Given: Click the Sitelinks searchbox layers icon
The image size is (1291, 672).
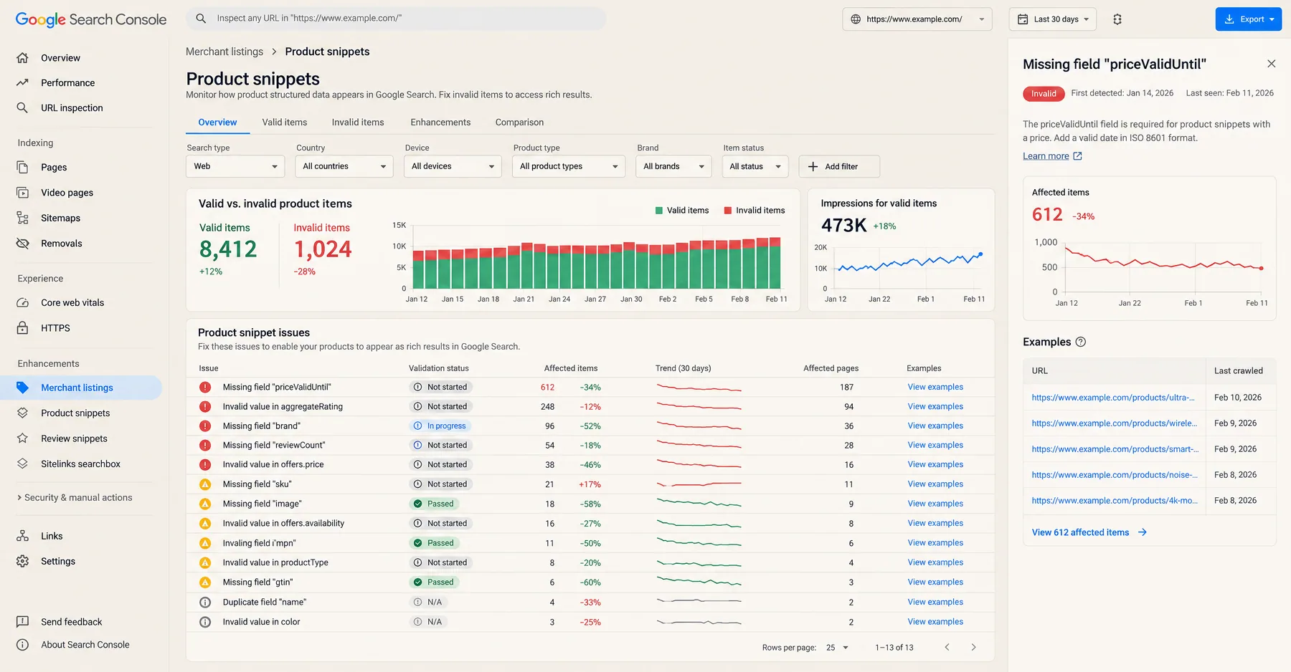Looking at the screenshot, I should pyautogui.click(x=22, y=464).
